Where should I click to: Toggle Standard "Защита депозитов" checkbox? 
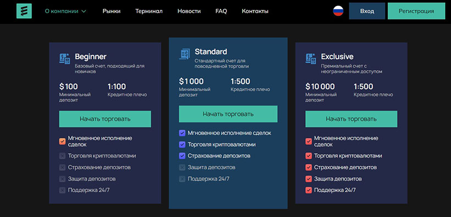[x=182, y=167]
